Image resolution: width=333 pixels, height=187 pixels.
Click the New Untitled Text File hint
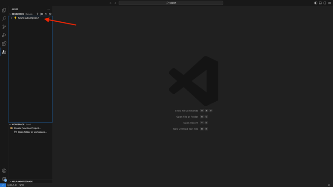tap(186, 129)
